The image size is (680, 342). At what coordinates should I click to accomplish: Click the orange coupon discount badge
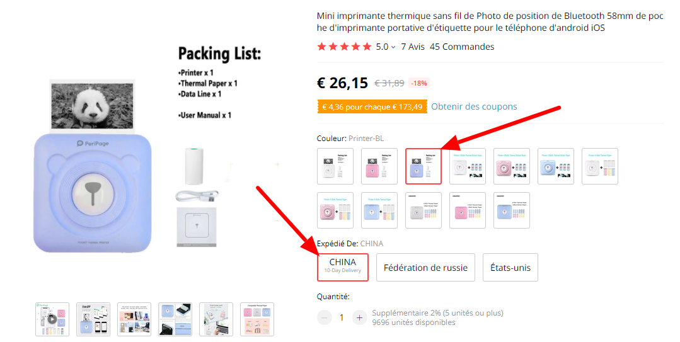click(x=371, y=106)
